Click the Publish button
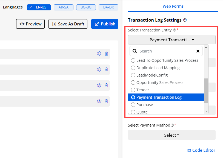Viewport: 223px width, 158px height. pos(105,24)
